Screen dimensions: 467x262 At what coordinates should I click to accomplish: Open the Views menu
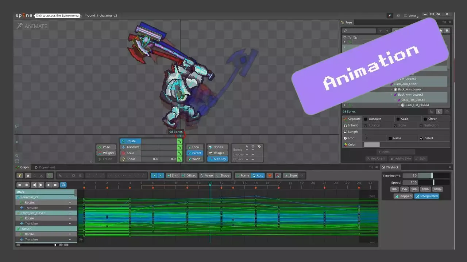(410, 16)
